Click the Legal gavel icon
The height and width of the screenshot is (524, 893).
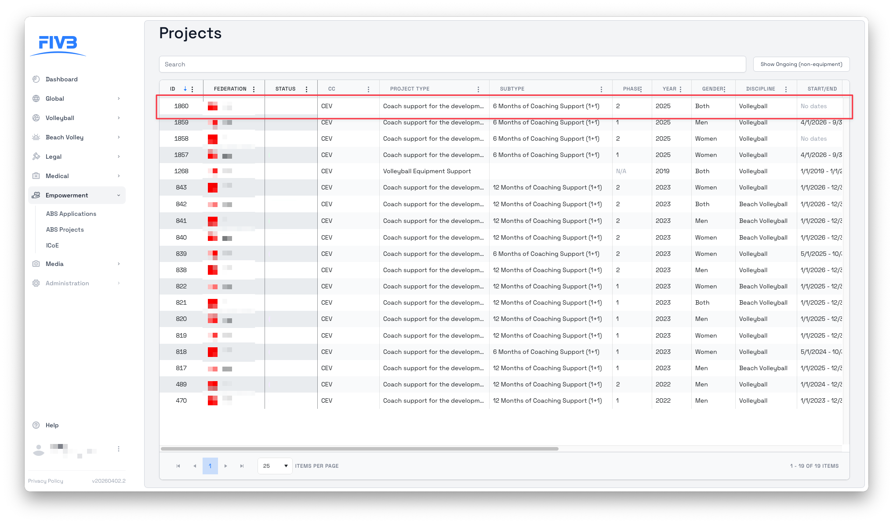point(36,156)
